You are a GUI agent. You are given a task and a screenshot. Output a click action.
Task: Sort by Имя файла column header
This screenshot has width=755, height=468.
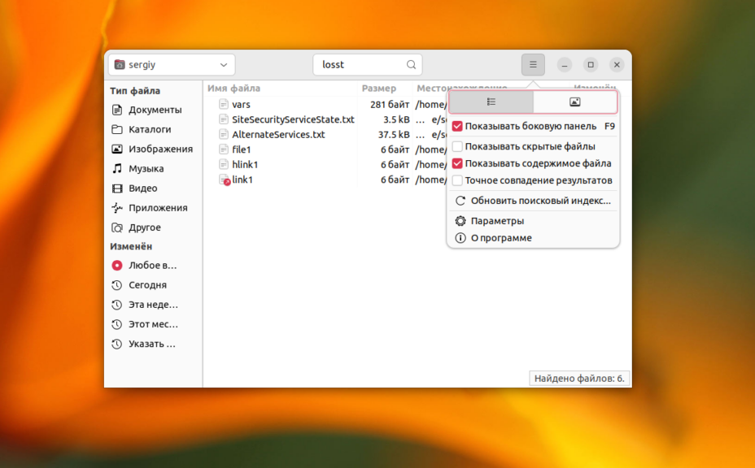234,89
